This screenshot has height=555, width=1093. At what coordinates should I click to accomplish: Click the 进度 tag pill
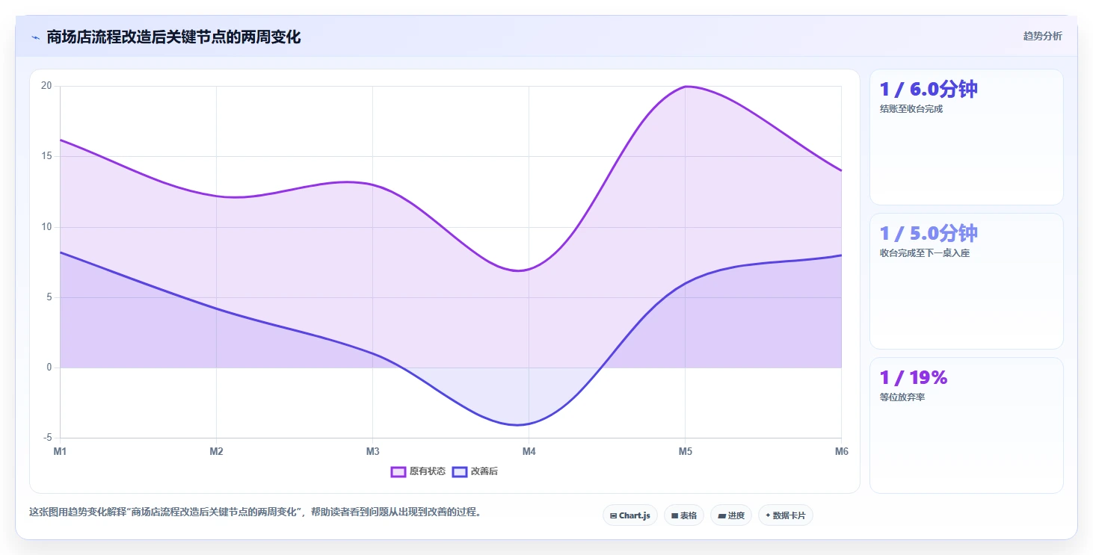(x=731, y=515)
